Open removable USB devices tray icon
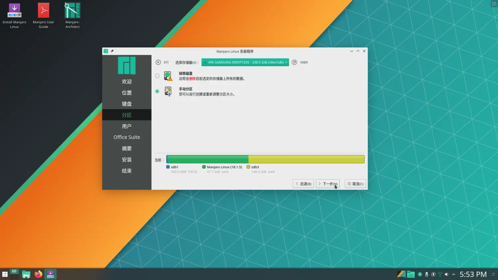498x280 pixels. [427, 274]
